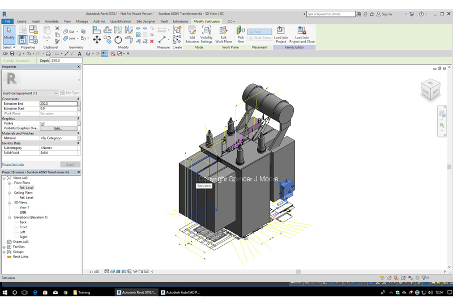This screenshot has width=453, height=302.
Task: Click the Extrusion End value field
Action: (58, 104)
